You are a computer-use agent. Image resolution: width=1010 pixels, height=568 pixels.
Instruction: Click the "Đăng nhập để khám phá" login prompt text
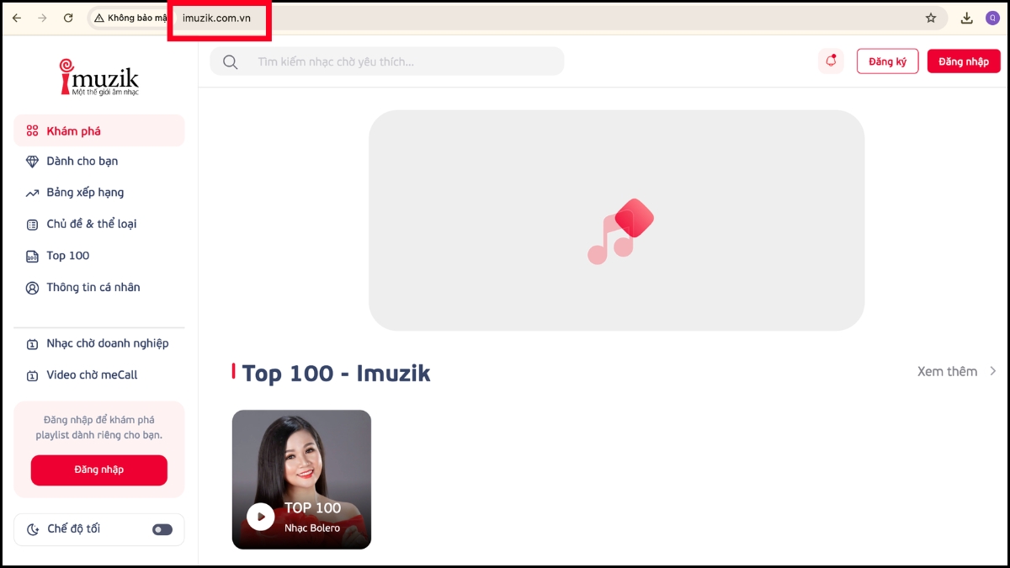(99, 427)
